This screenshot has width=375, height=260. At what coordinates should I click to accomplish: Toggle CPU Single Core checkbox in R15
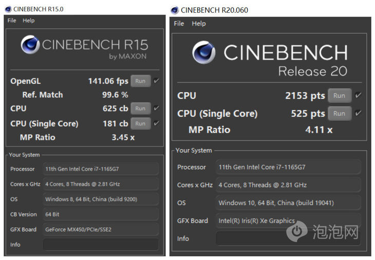click(x=156, y=123)
